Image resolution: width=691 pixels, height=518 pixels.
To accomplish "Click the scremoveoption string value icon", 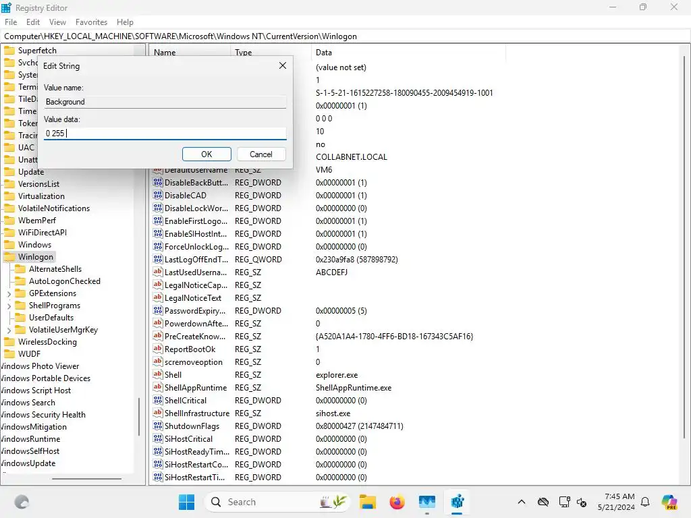I will 158,362.
